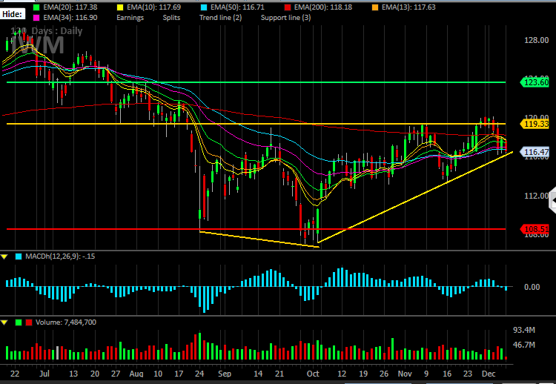The image size is (556, 384).
Task: Click the green EMA(20) color swatch
Action: click(36, 7)
